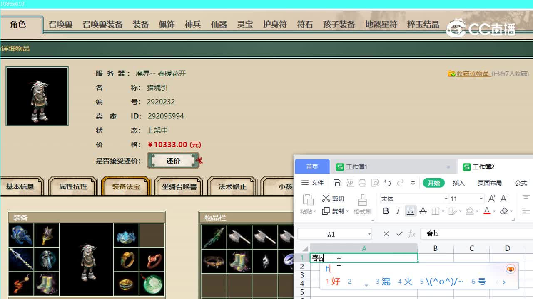Viewport: 533px width, 299px height.
Task: Decrease font size with A- button
Action: coord(504,199)
